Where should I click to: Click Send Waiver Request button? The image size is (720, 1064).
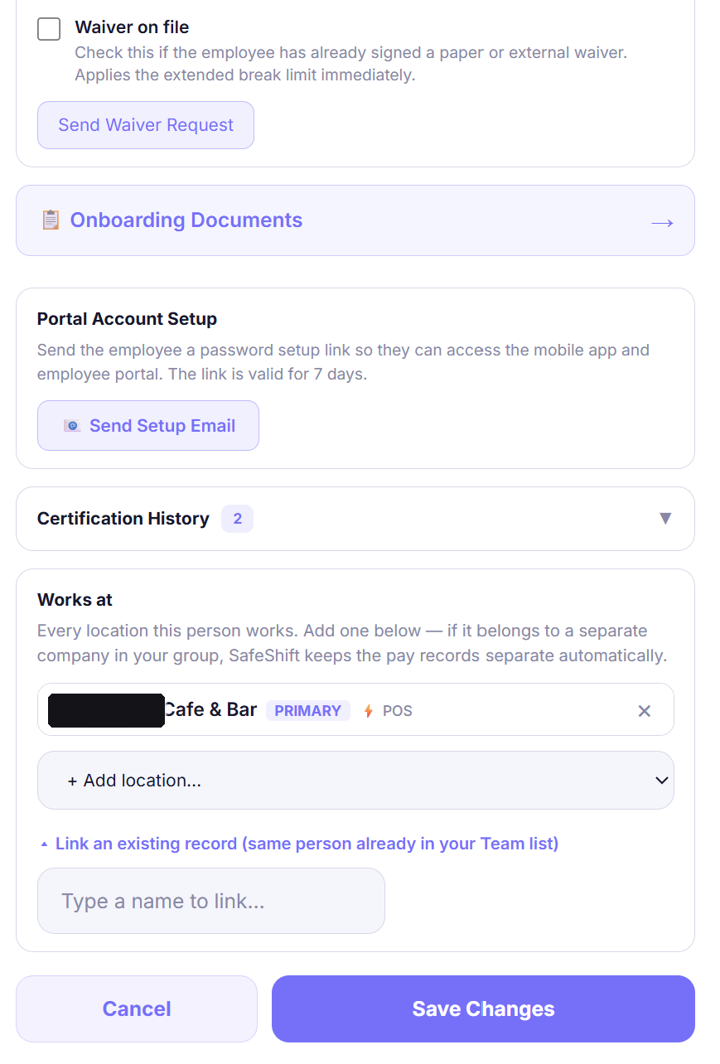point(146,125)
